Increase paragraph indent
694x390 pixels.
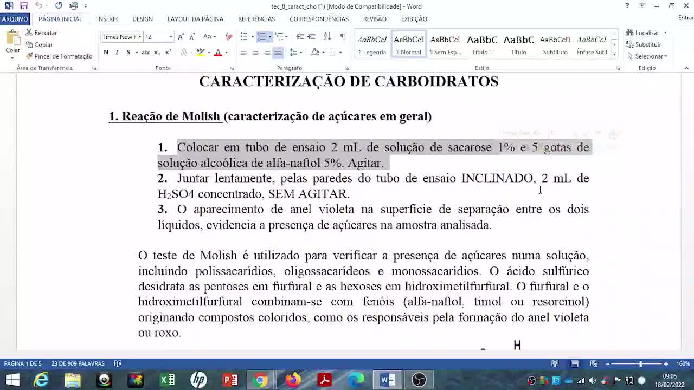(x=311, y=37)
